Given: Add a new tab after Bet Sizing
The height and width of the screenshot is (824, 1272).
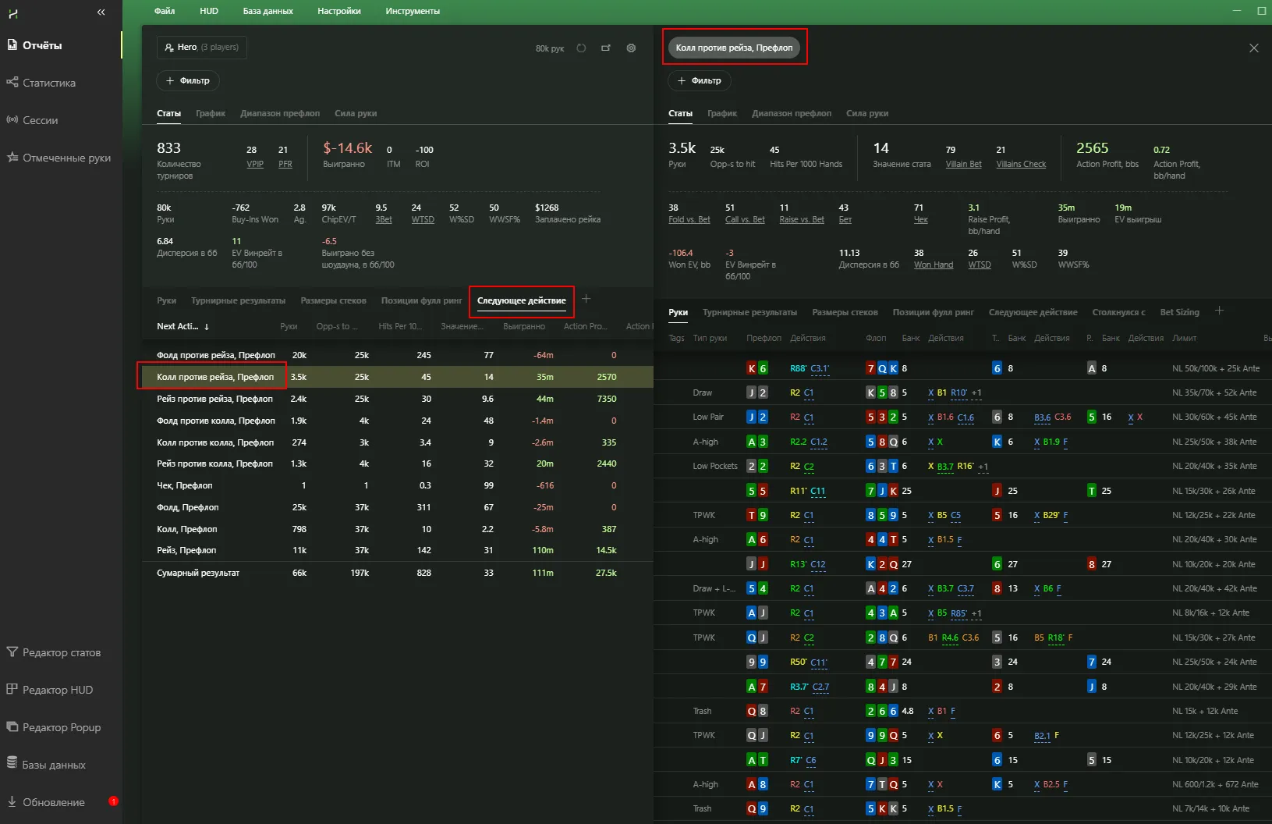Looking at the screenshot, I should pyautogui.click(x=1219, y=311).
